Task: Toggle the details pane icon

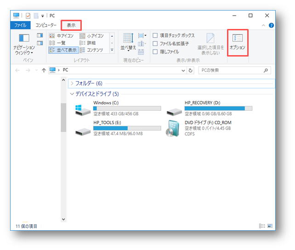Action: tap(40, 43)
